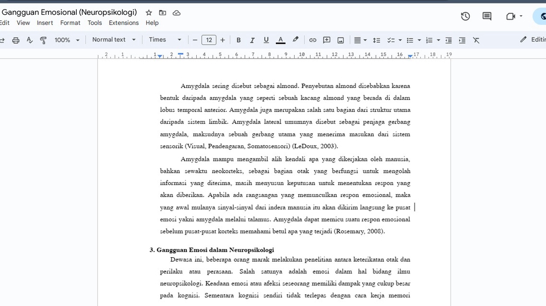This screenshot has height=306, width=546.
Task: Clear formatting with the crossed T icon
Action: point(476,40)
